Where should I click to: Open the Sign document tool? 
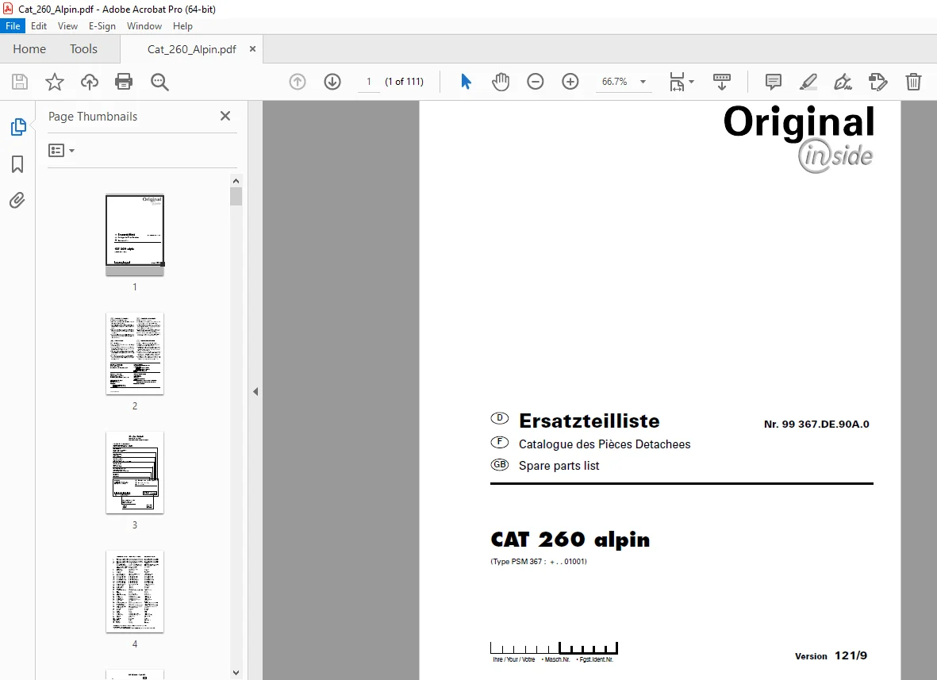point(843,82)
